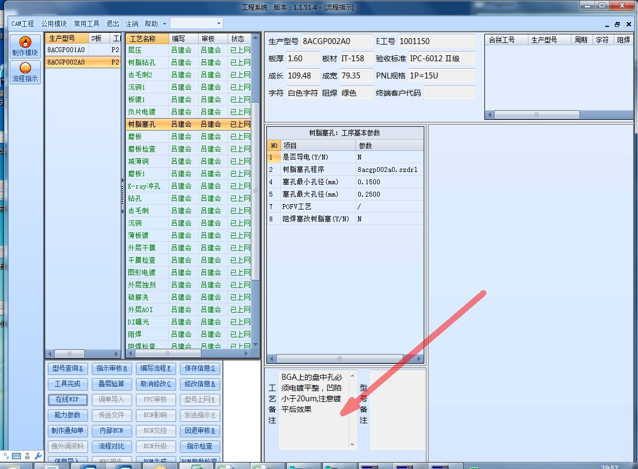
Task: Click model list horizontal scrollbar right arrow
Action: (117, 354)
